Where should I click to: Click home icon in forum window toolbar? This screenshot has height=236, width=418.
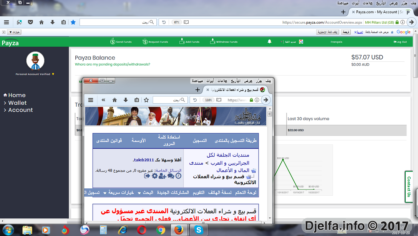pyautogui.click(x=114, y=100)
